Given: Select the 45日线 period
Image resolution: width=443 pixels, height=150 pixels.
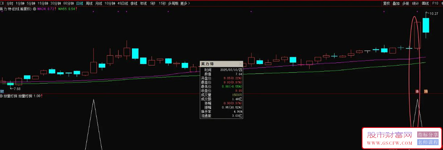Looking at the screenshot, I should 122,3.
